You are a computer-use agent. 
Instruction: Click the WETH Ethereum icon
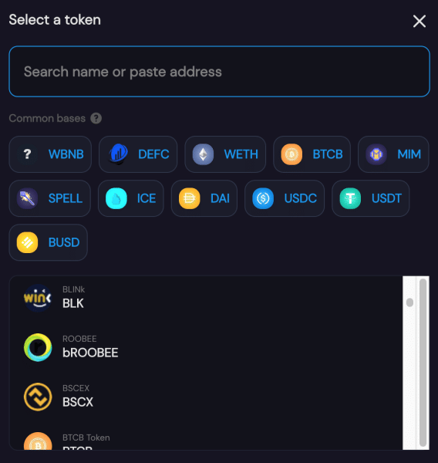[203, 154]
